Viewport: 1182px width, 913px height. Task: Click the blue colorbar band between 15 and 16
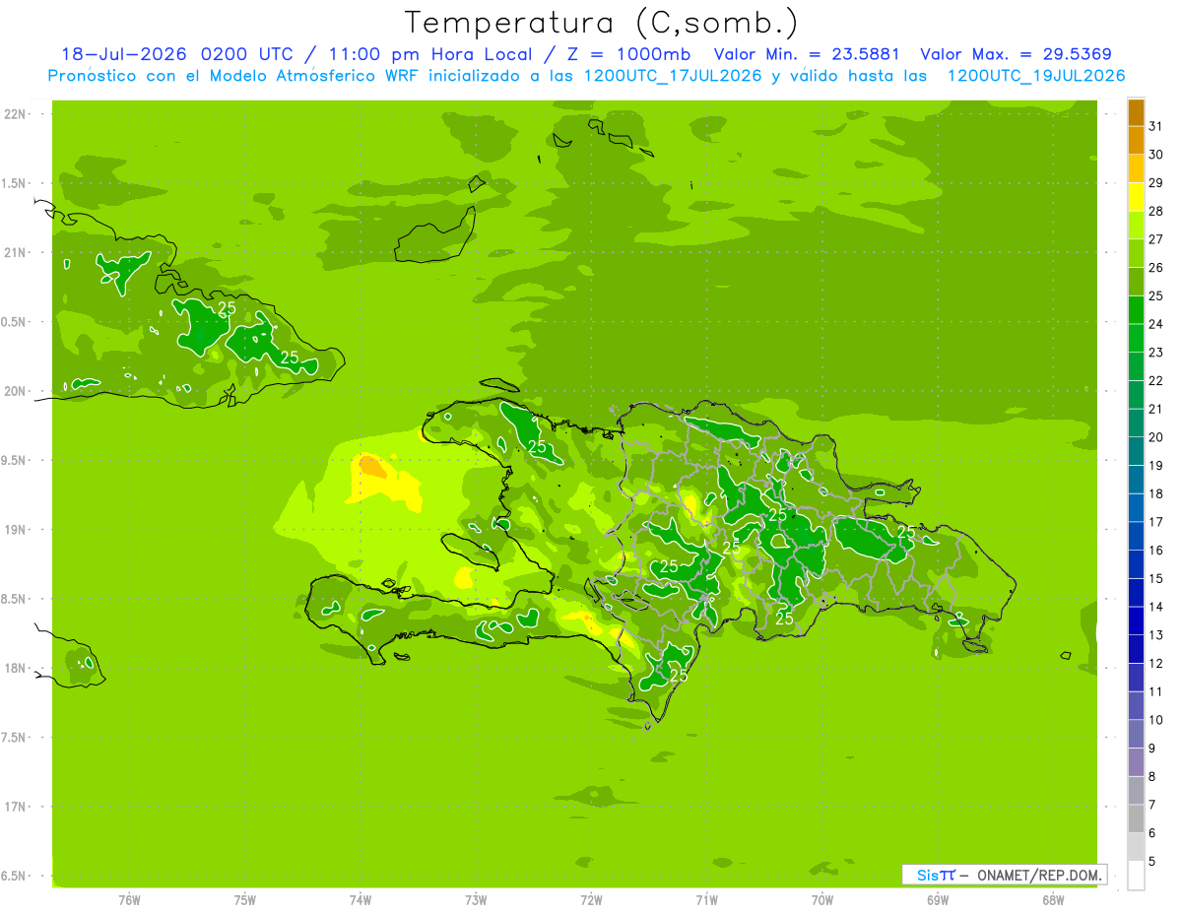pyautogui.click(x=1136, y=564)
